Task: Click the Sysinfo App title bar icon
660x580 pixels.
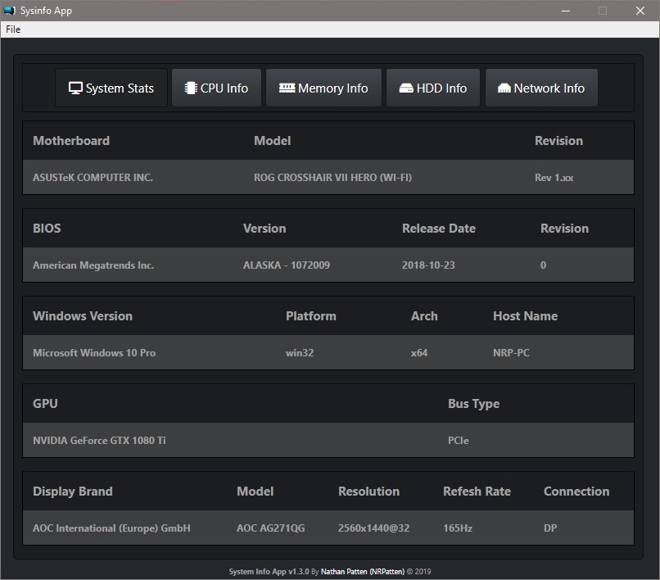Action: point(9,11)
